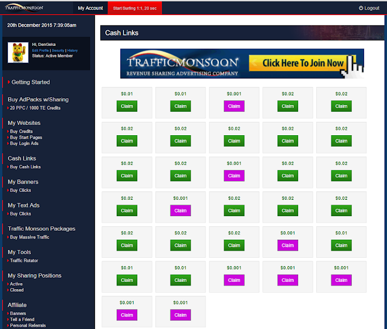The height and width of the screenshot is (329, 387).
Task: Show Closed sharing positions
Action: click(17, 290)
